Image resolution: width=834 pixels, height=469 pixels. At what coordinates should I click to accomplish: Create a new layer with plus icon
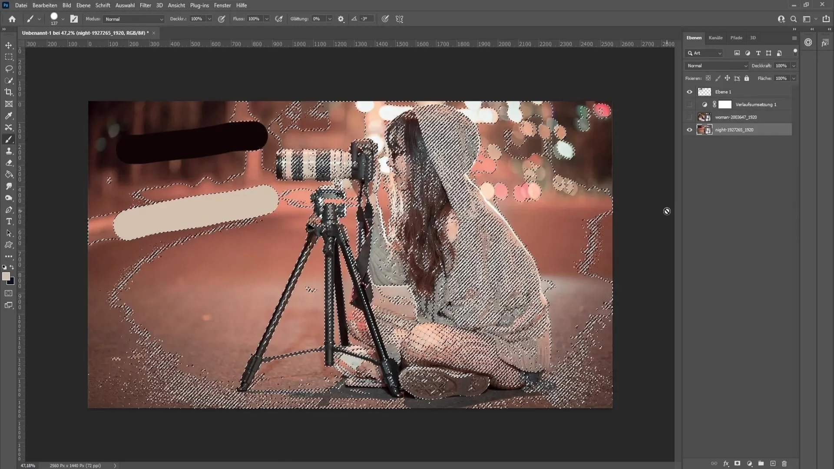coord(773,463)
